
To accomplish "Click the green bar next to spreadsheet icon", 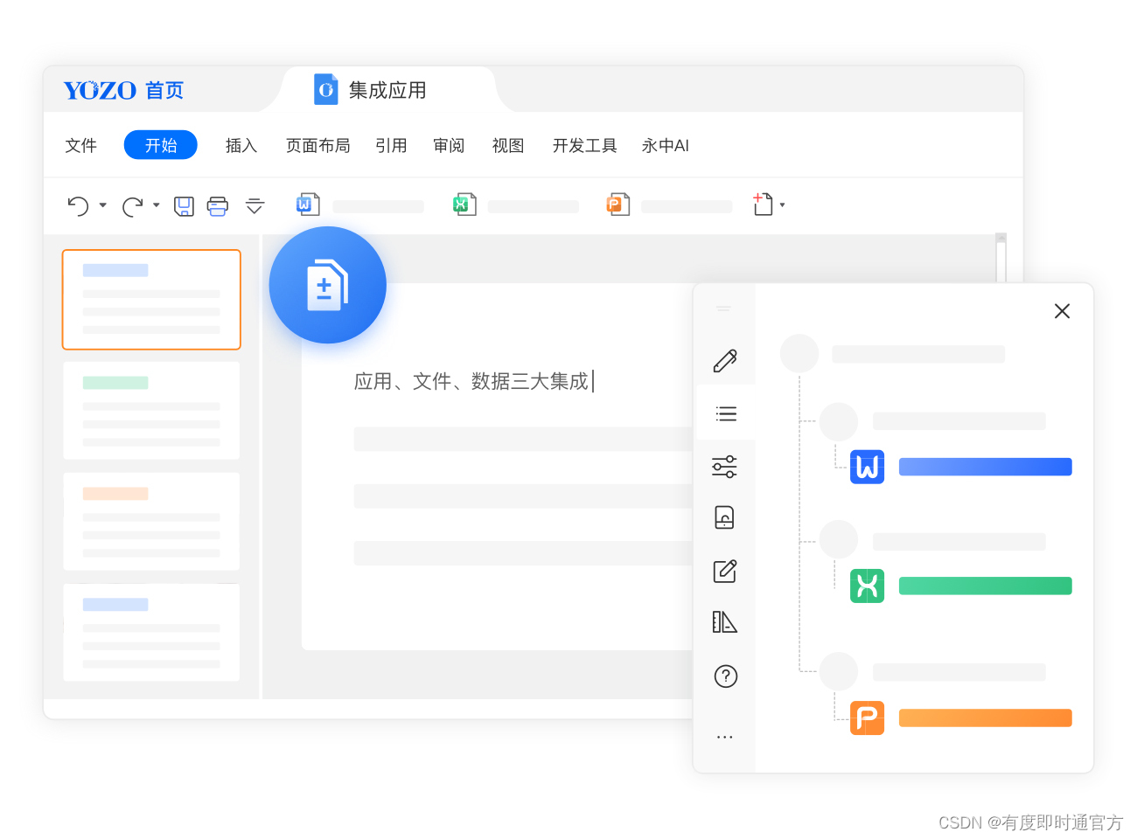I will tap(986, 586).
